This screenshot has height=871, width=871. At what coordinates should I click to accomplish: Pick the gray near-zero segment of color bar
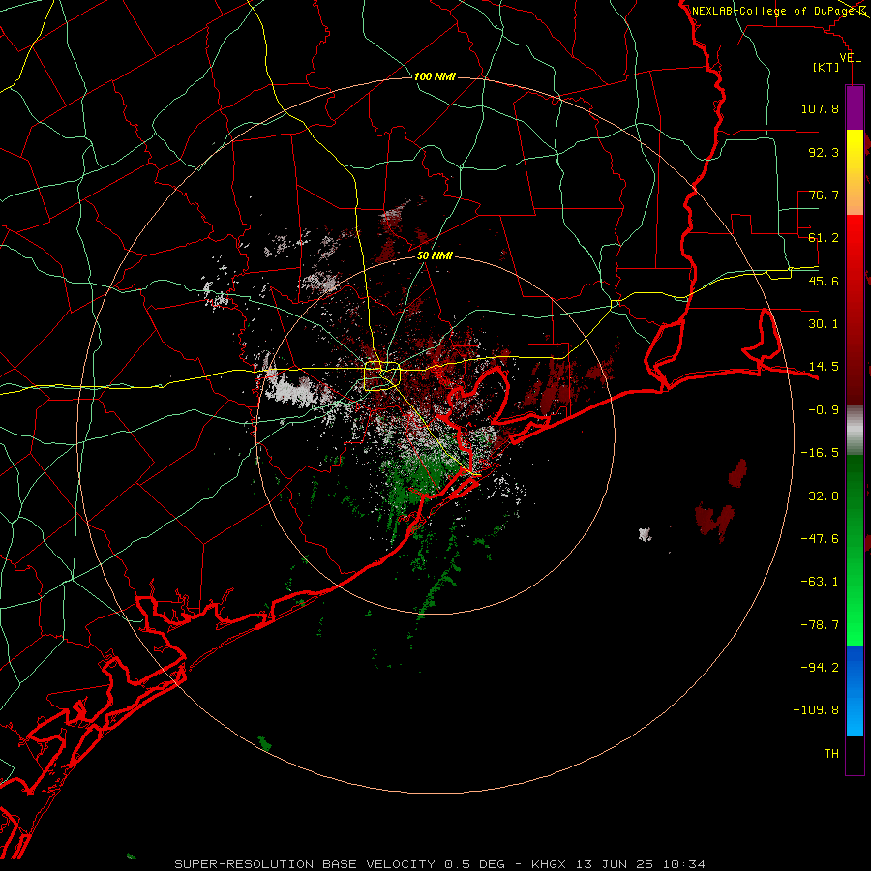point(855,431)
